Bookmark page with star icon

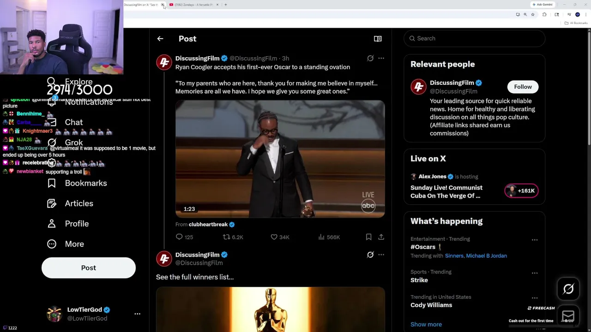(532, 15)
